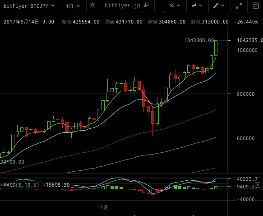Open the bitflyer.jp link
Image resolution: width=263 pixels, height=216 pixels.
122,5
